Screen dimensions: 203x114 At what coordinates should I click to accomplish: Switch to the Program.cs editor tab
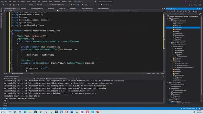point(73,9)
